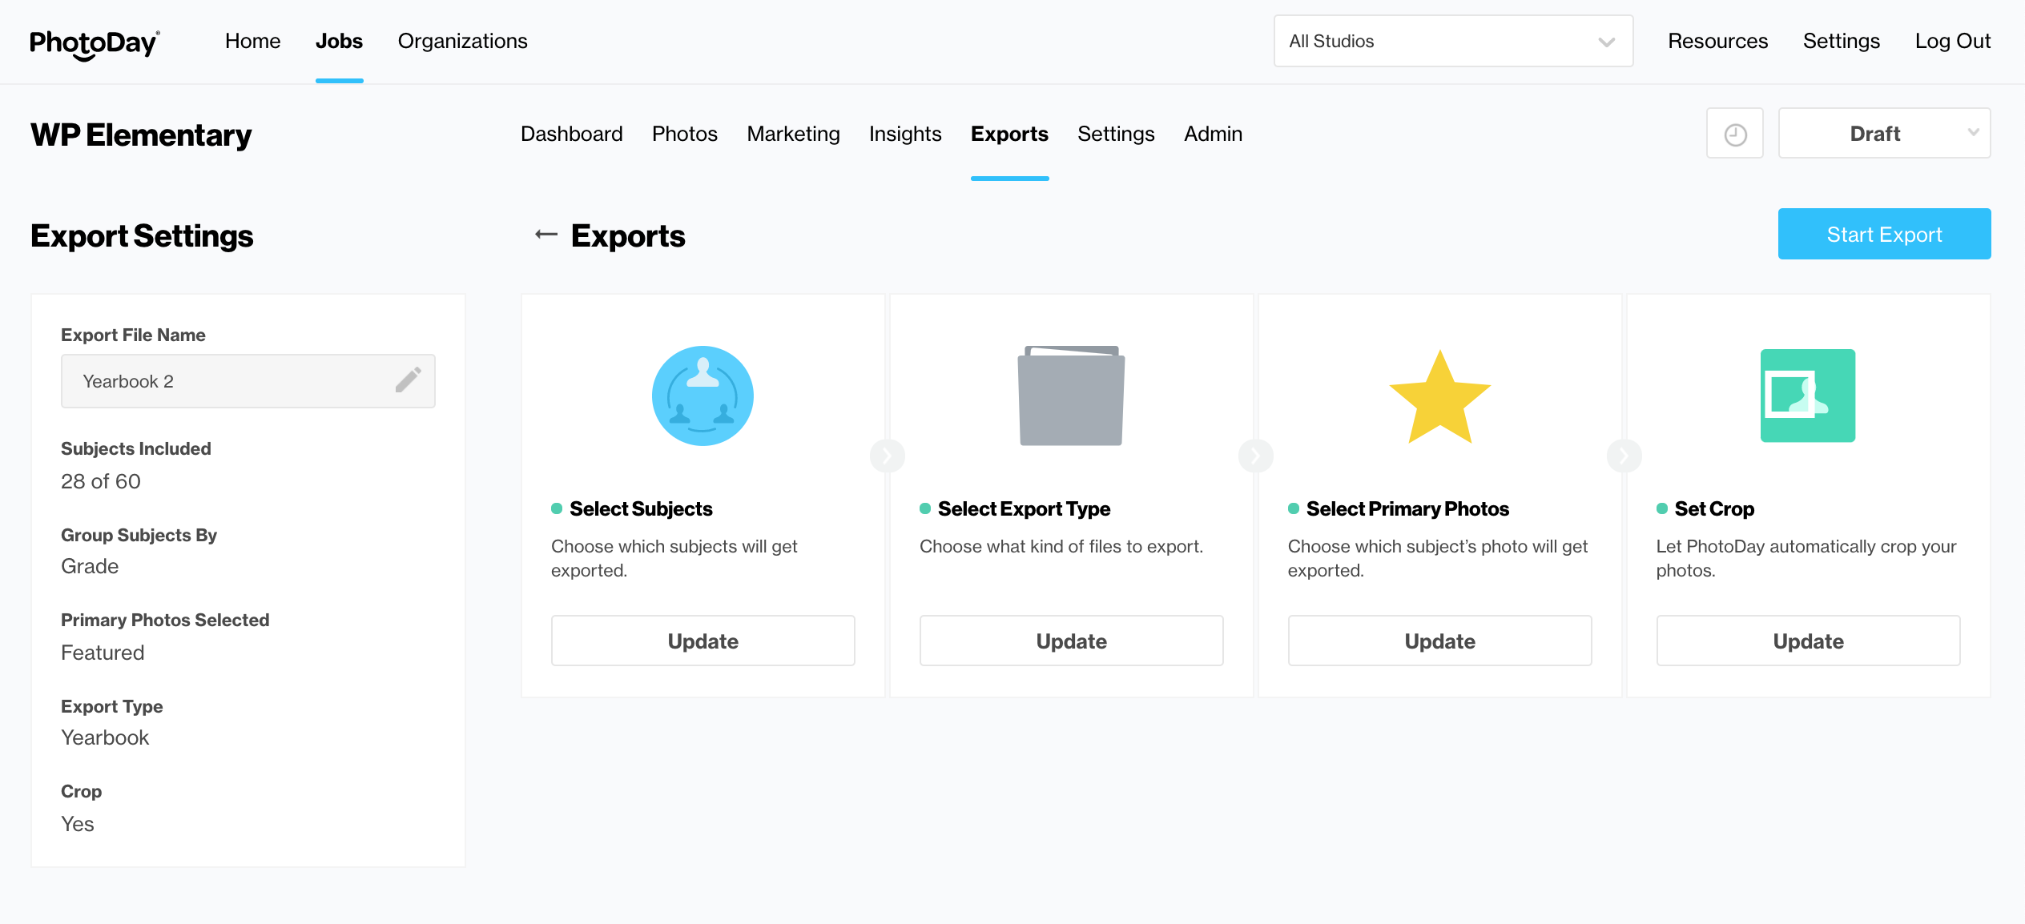The height and width of the screenshot is (924, 2025).
Task: Open the Jobs menu item
Action: pyautogui.click(x=339, y=41)
